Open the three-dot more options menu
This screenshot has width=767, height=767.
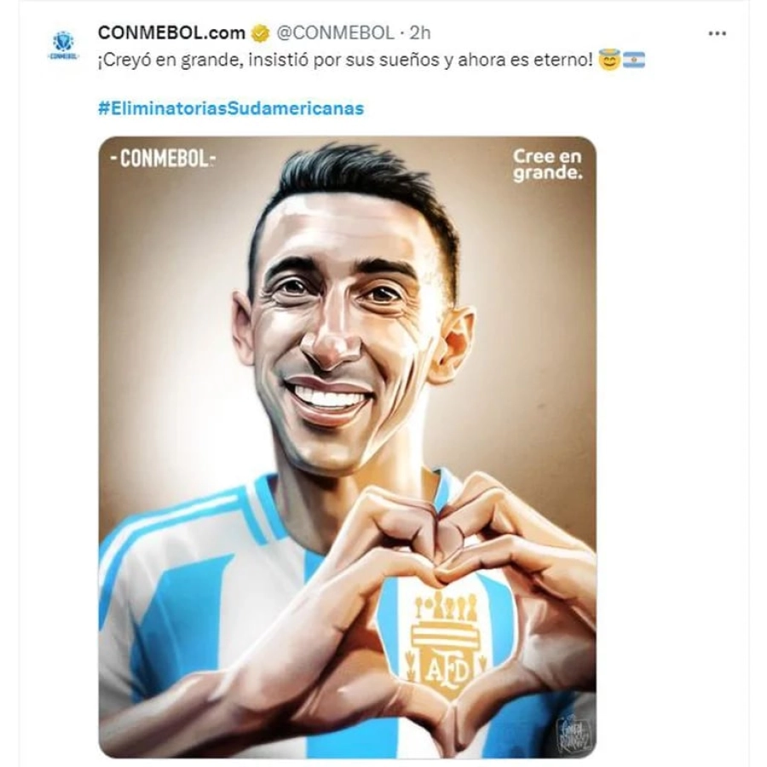pos(717,33)
